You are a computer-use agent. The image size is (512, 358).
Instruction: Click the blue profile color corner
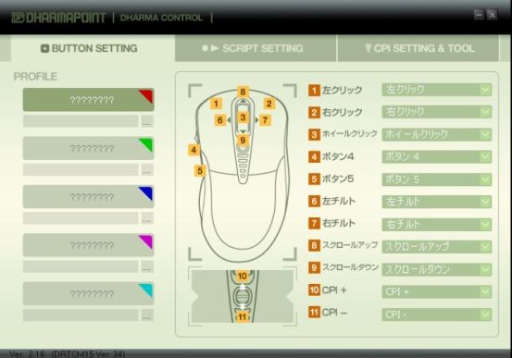coord(146,192)
